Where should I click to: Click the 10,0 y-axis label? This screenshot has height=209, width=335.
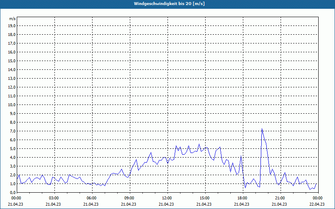coord(12,105)
